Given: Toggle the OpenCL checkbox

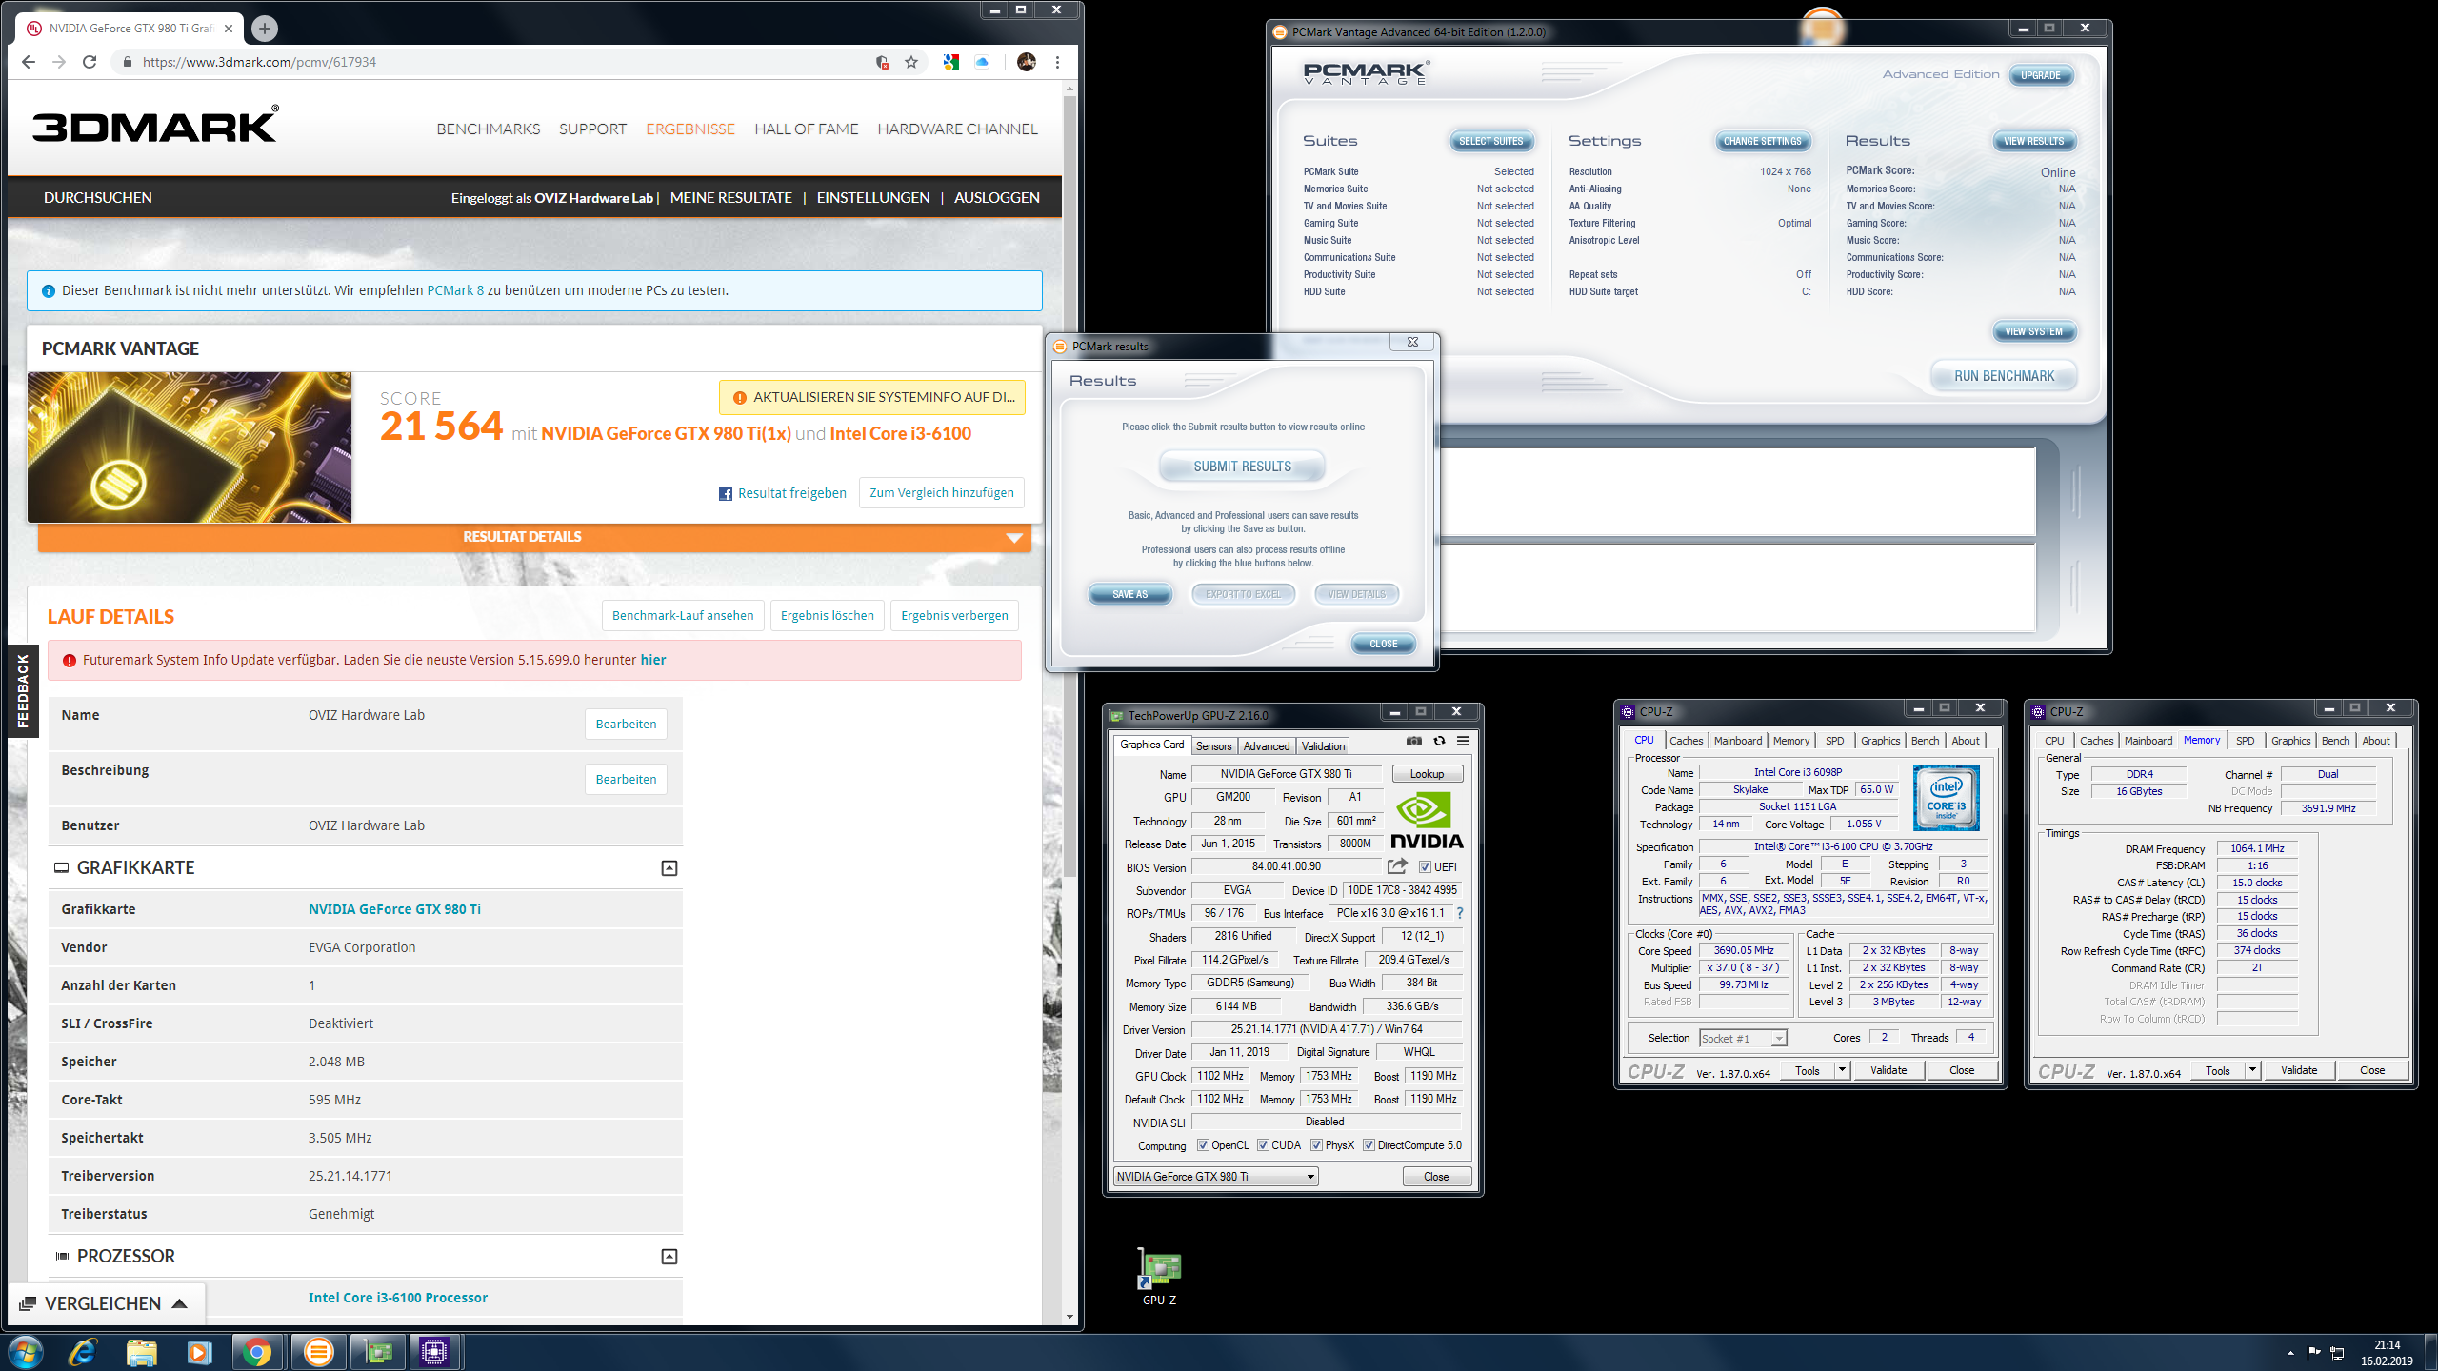Looking at the screenshot, I should (1203, 1145).
